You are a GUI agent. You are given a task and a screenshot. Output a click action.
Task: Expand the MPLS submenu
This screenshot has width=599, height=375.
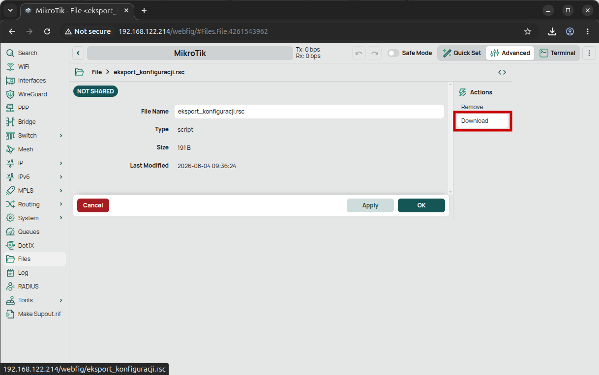(61, 191)
